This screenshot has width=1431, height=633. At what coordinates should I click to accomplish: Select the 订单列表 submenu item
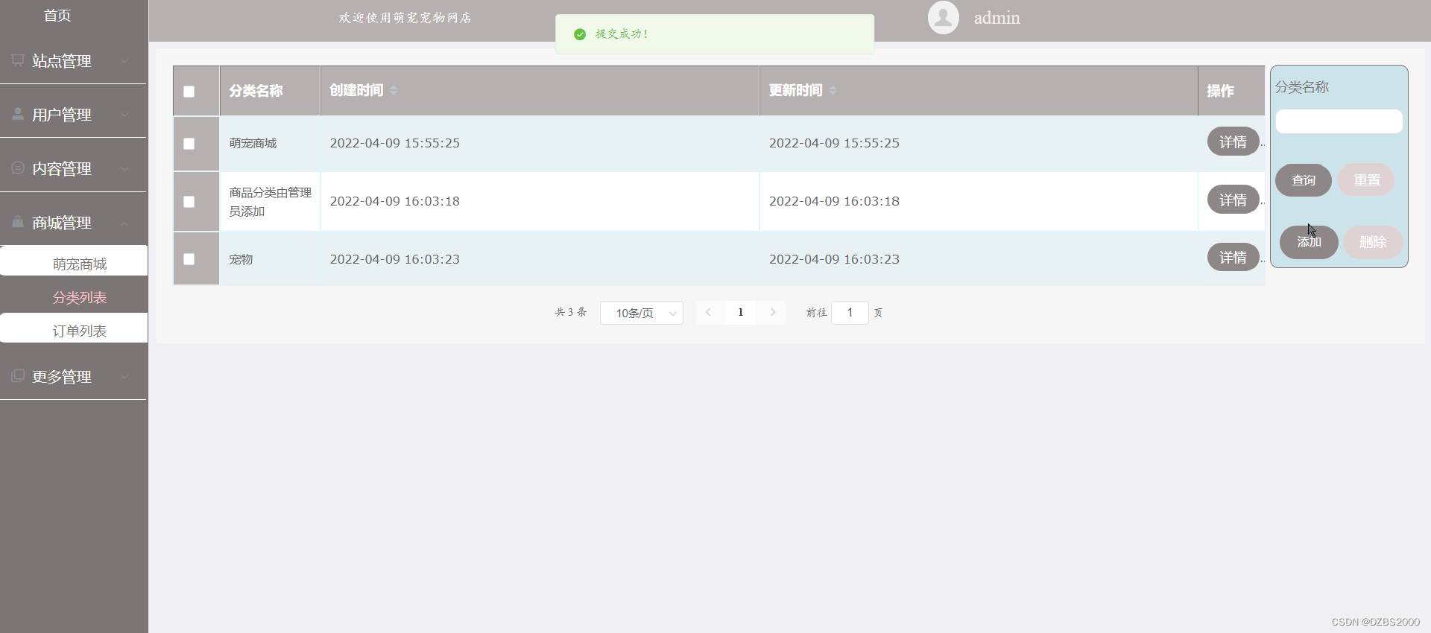tap(74, 328)
